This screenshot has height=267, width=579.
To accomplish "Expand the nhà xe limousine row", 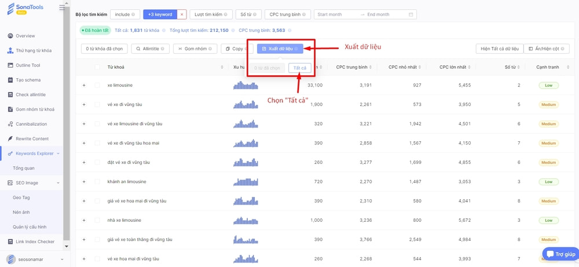I will [84, 220].
